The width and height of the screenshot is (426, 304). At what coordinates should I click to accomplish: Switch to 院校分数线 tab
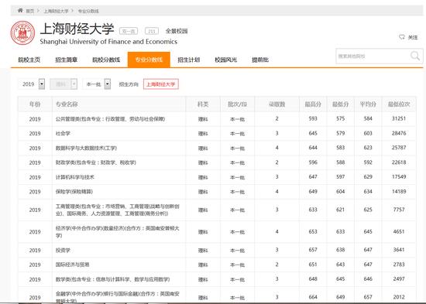point(106,60)
